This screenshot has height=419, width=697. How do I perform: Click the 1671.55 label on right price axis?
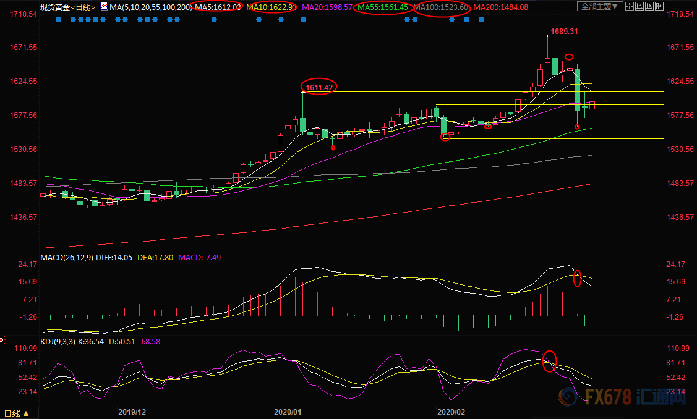point(680,48)
